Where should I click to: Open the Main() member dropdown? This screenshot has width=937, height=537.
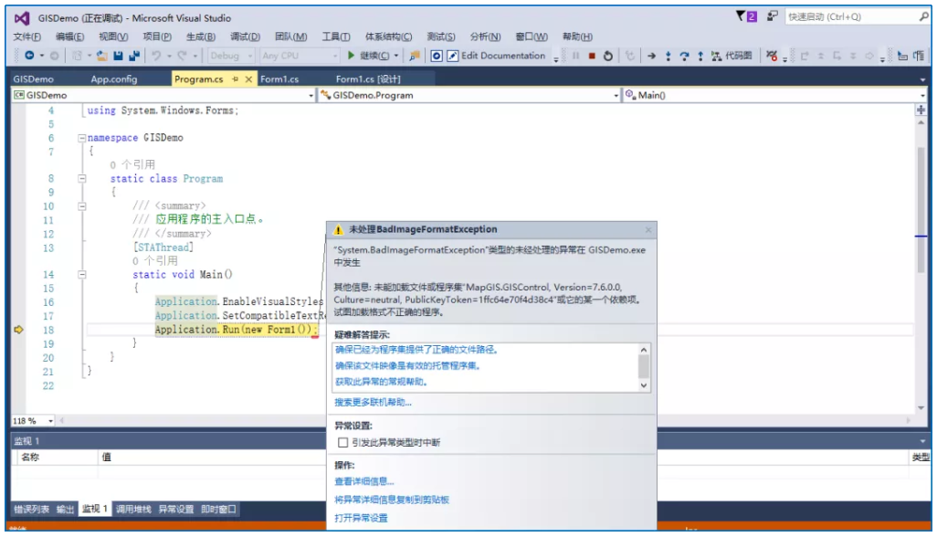[x=774, y=95]
